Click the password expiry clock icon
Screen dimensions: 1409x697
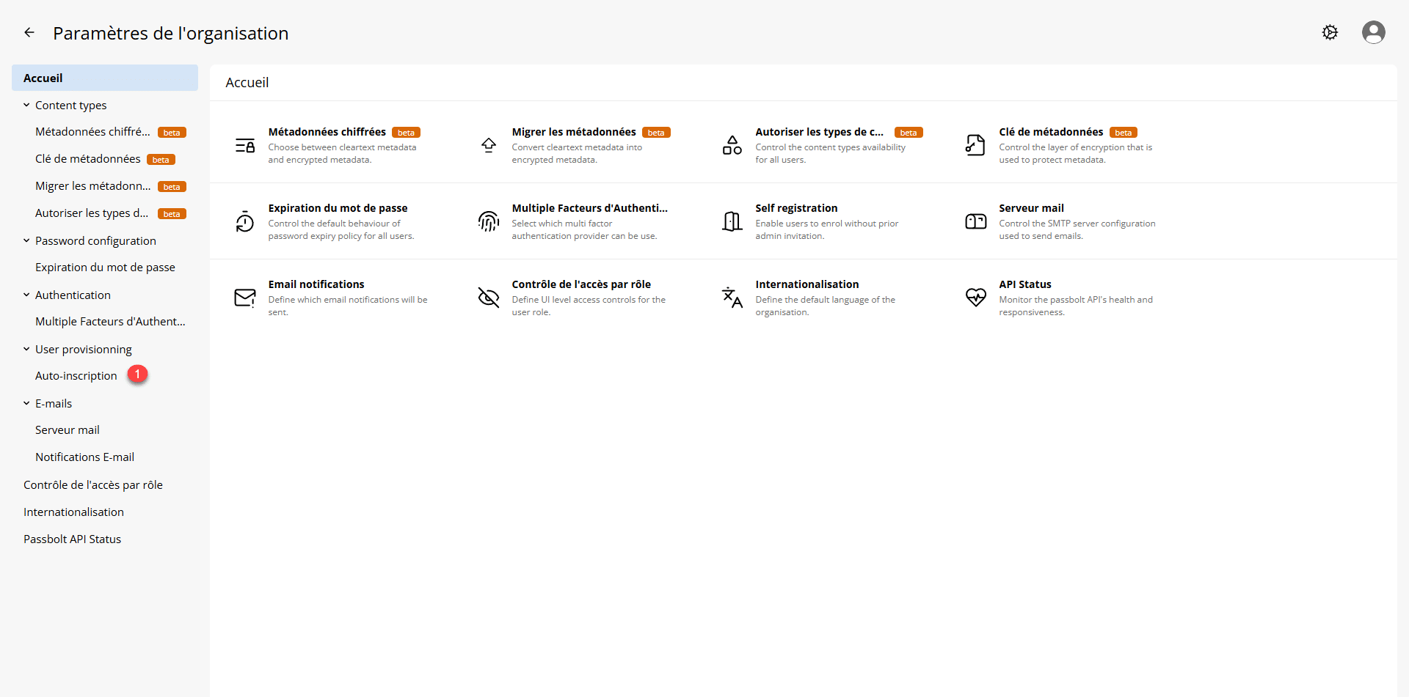[x=244, y=221]
